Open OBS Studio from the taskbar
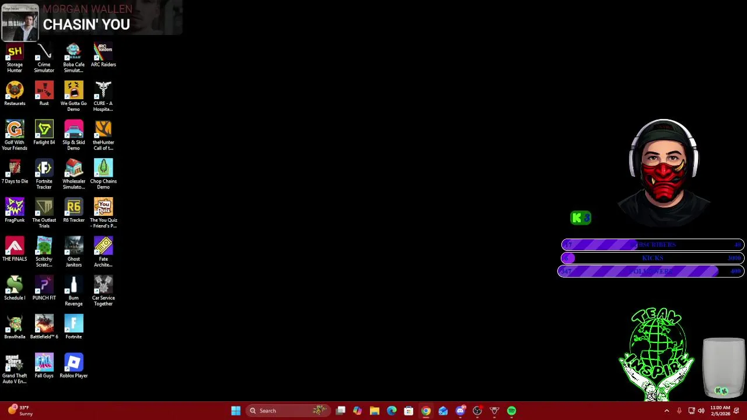This screenshot has width=747, height=420. point(477,411)
